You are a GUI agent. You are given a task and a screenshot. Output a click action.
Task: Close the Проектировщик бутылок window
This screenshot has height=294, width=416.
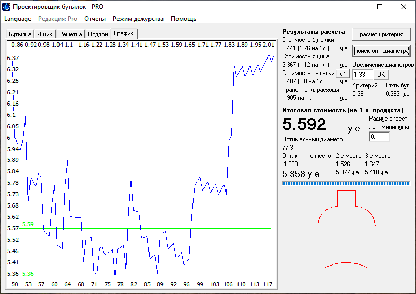403,7
